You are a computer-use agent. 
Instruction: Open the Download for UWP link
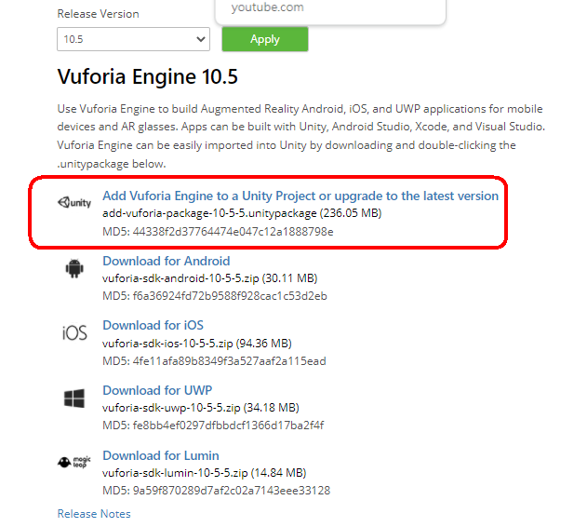click(x=157, y=390)
